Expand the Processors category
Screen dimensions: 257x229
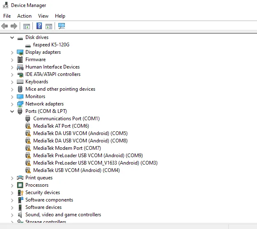[12, 185]
